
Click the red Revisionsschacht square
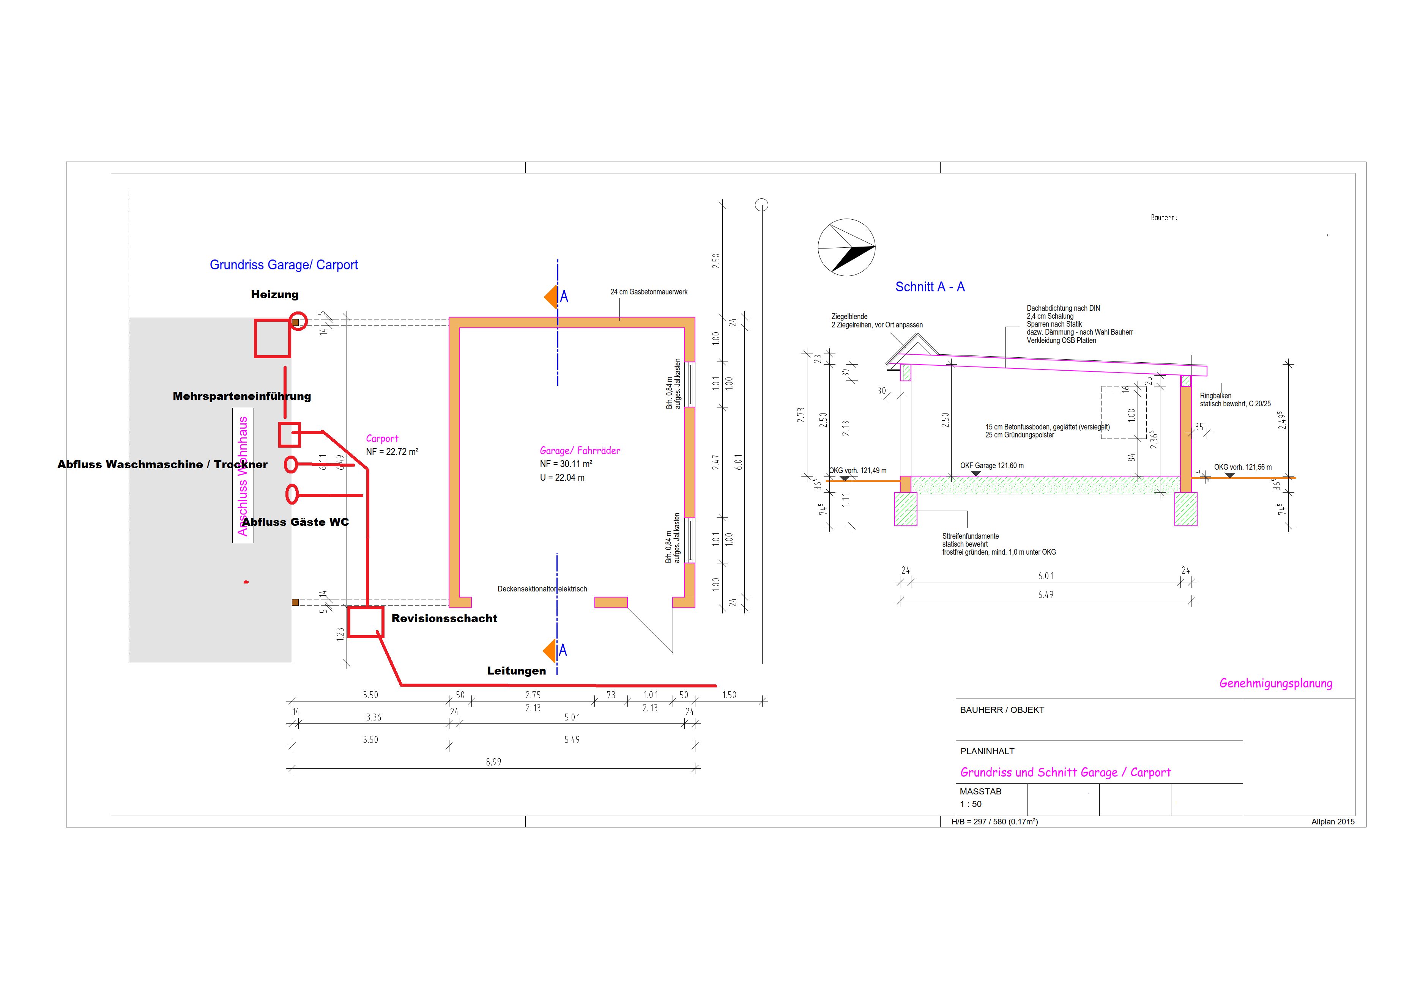click(366, 621)
